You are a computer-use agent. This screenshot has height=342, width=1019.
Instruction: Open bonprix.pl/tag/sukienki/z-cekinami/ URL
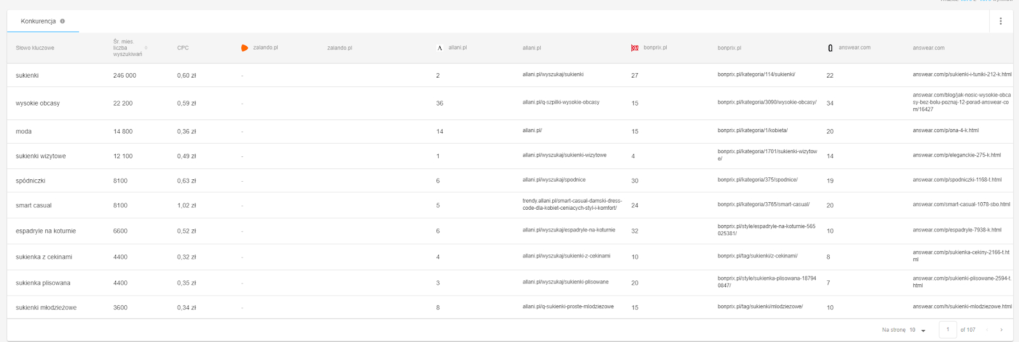757,256
